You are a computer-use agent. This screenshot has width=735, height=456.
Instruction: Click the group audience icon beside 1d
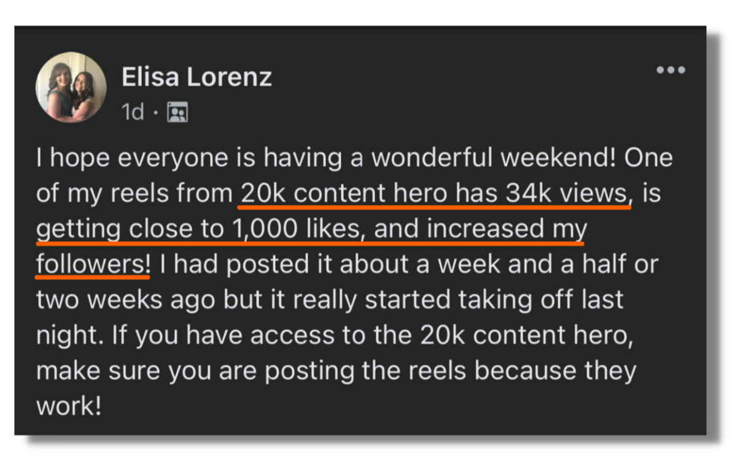coord(177,112)
